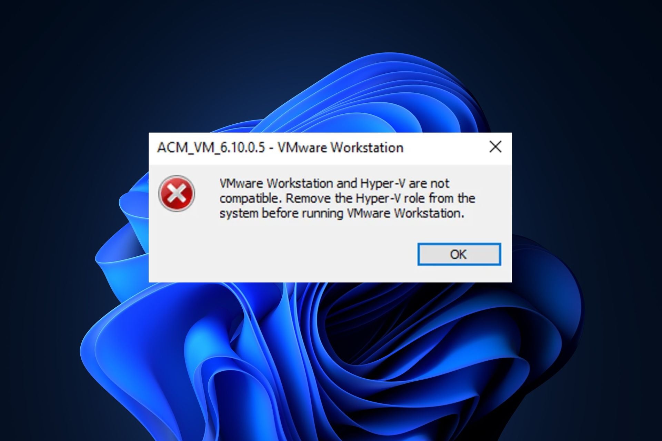This screenshot has height=441, width=662.
Task: Click the ACM_VM_6.10.0.5 title text
Action: [211, 147]
